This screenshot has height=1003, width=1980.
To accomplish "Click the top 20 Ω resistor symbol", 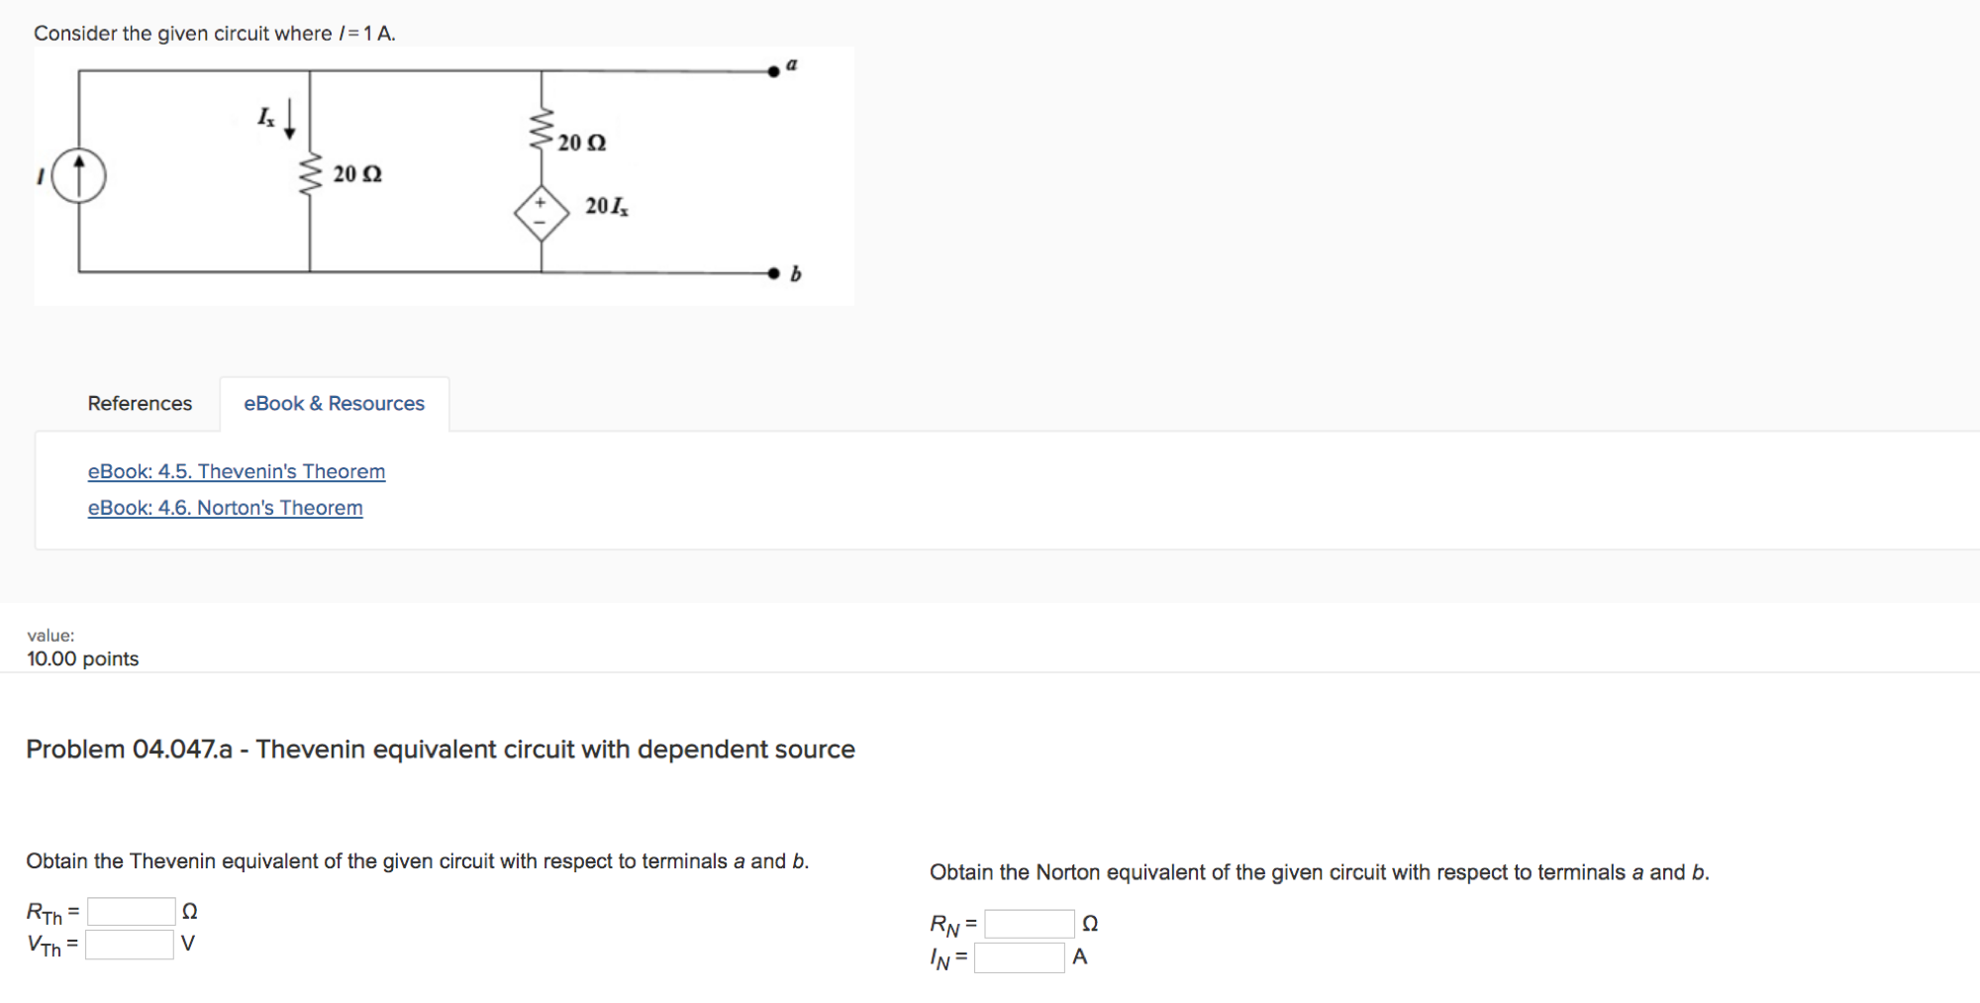I will [x=541, y=127].
